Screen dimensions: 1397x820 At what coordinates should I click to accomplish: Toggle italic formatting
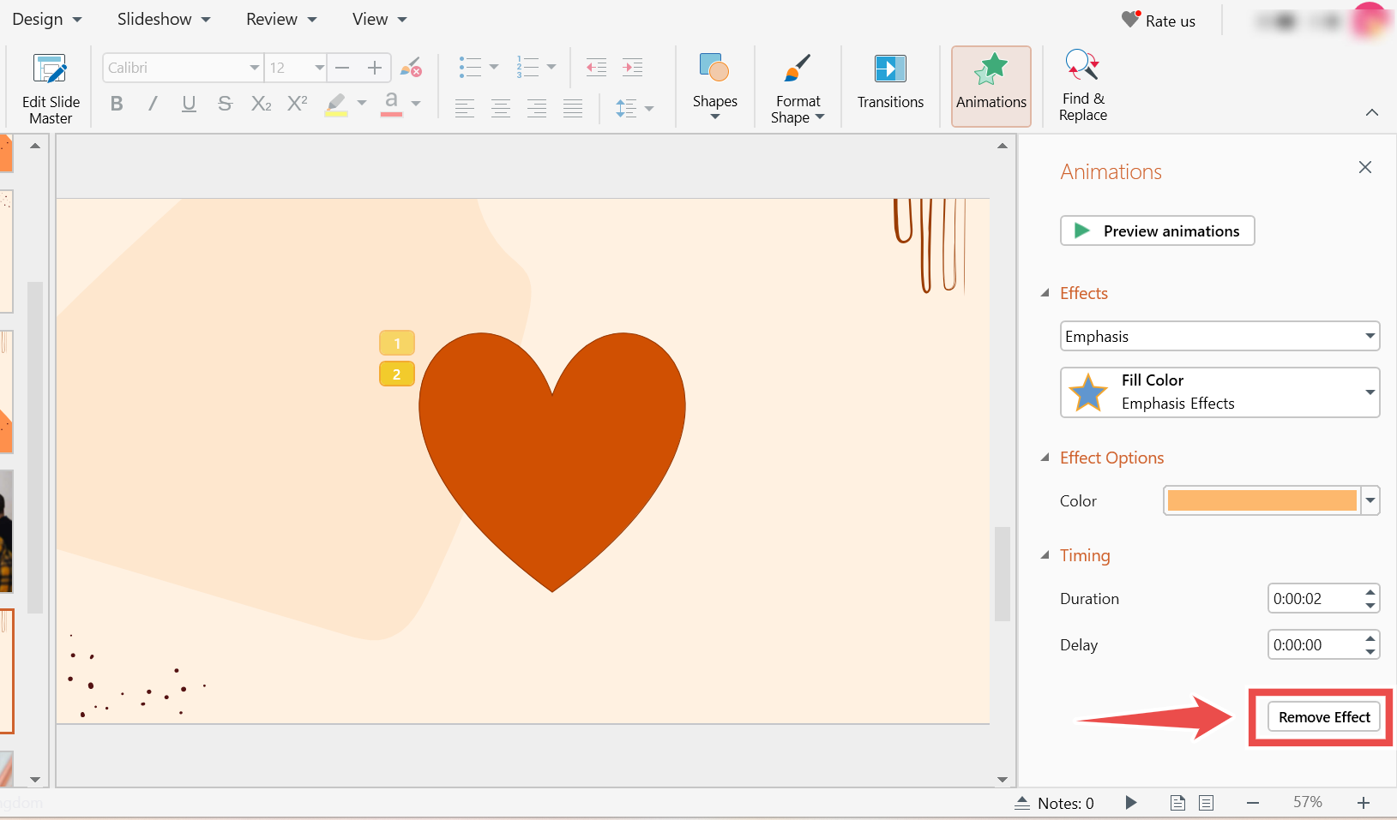coord(153,104)
